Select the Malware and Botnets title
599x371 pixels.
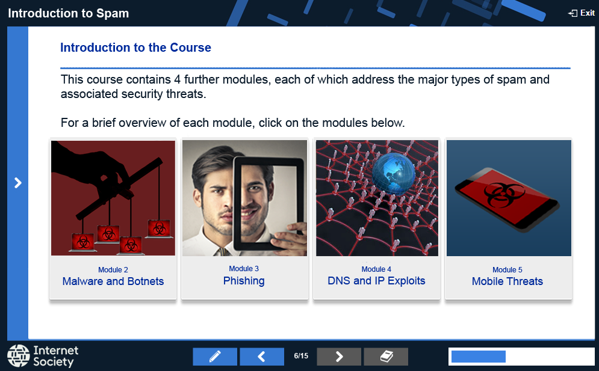[x=113, y=281]
